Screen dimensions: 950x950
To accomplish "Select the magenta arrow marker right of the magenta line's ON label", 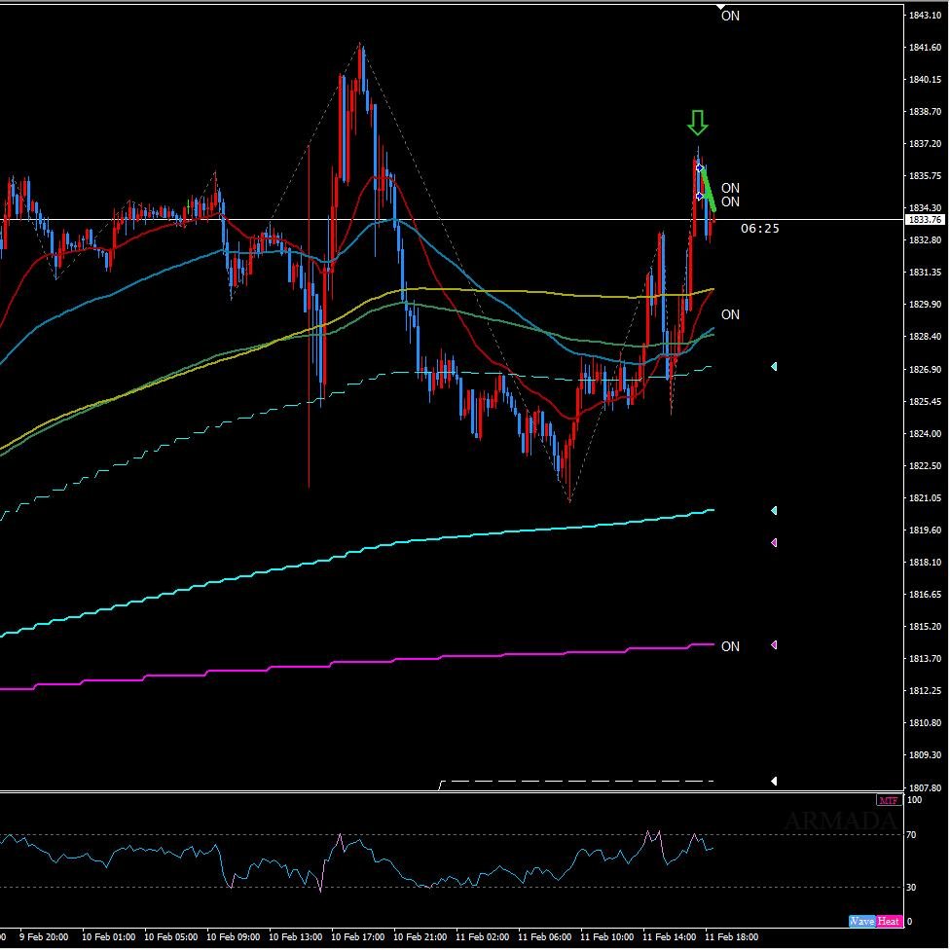I will pos(774,645).
